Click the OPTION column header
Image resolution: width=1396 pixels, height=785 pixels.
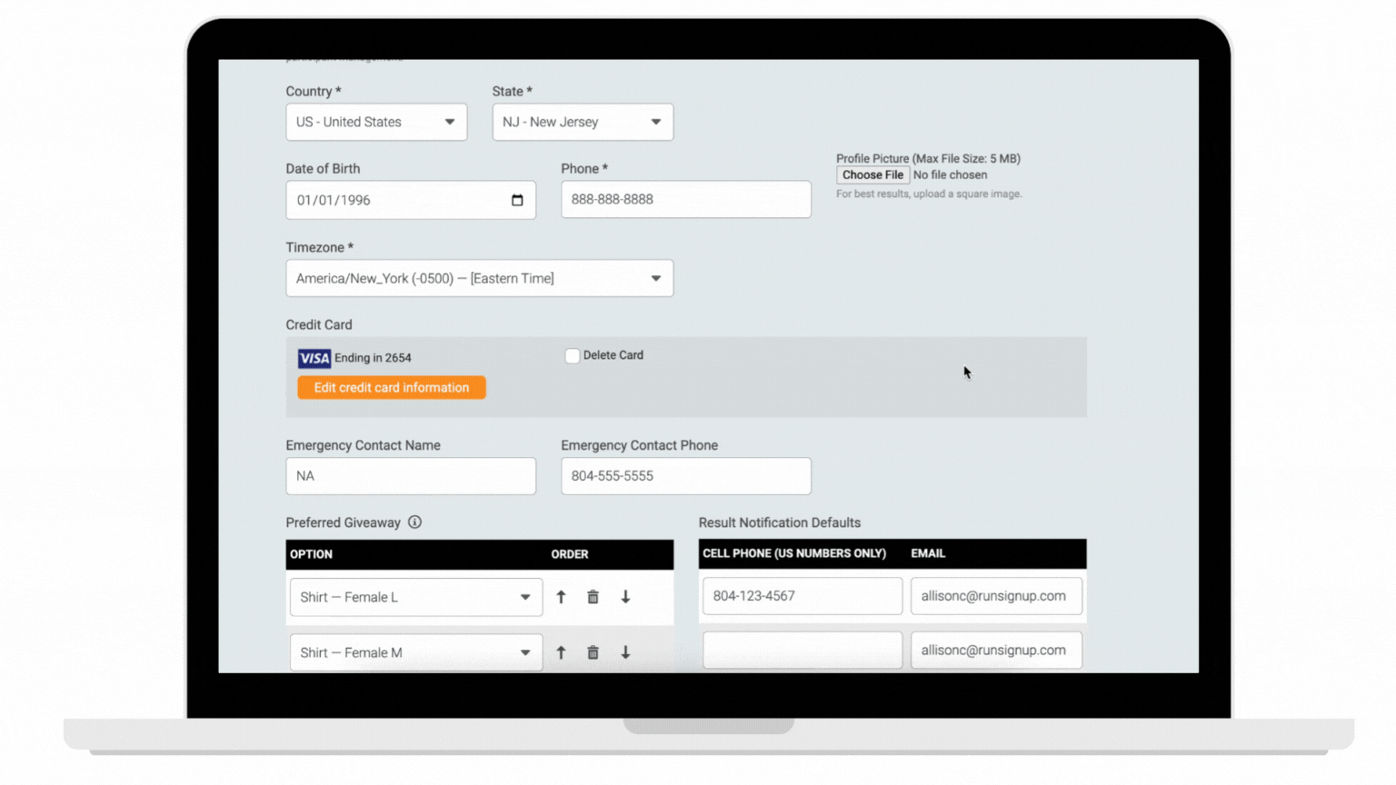click(x=311, y=554)
